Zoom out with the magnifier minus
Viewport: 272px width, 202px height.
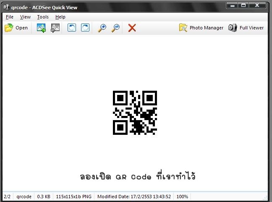click(x=115, y=28)
